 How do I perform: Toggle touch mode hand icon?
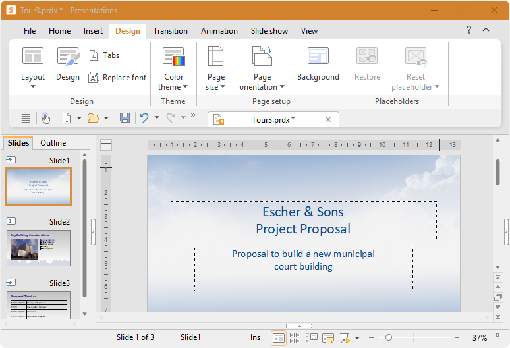coord(46,118)
